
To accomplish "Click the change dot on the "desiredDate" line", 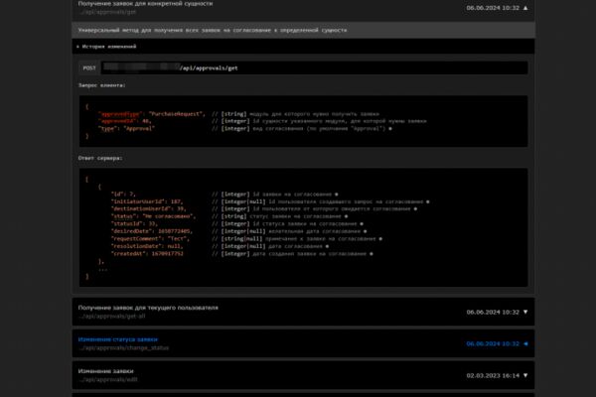I will (365, 231).
